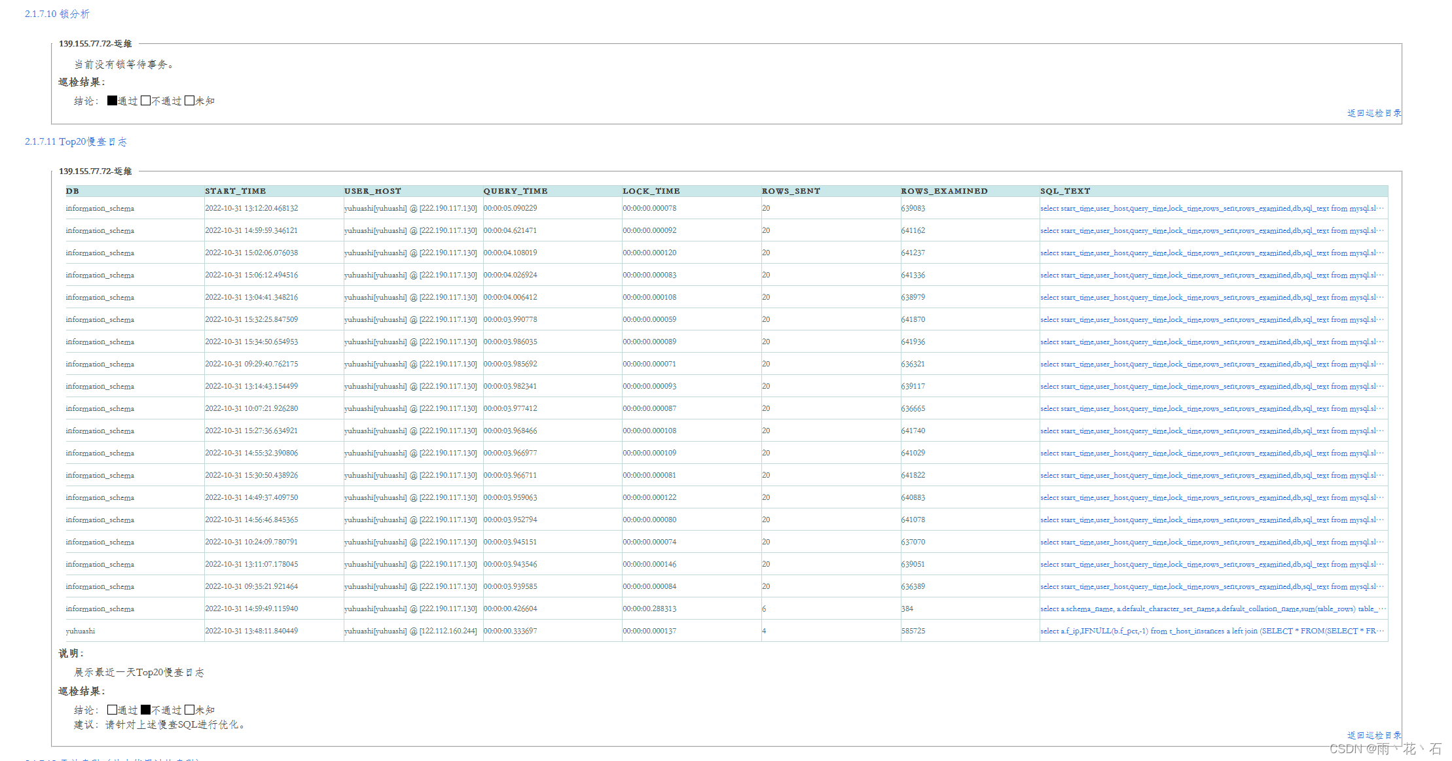Click the yuhuashi DB cell in last row
Image resolution: width=1452 pixels, height=761 pixels.
pyautogui.click(x=81, y=631)
